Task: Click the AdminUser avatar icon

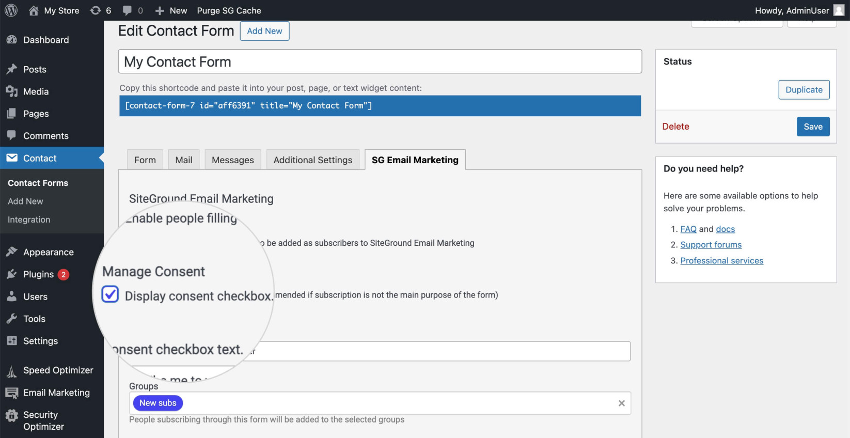Action: coord(839,10)
